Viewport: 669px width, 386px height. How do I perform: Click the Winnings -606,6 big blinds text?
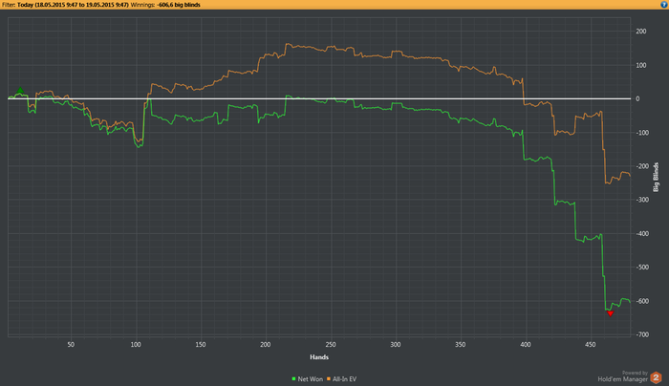tap(165, 5)
